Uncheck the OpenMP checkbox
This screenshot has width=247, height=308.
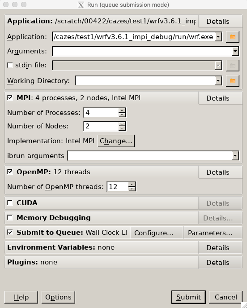coord(10,172)
